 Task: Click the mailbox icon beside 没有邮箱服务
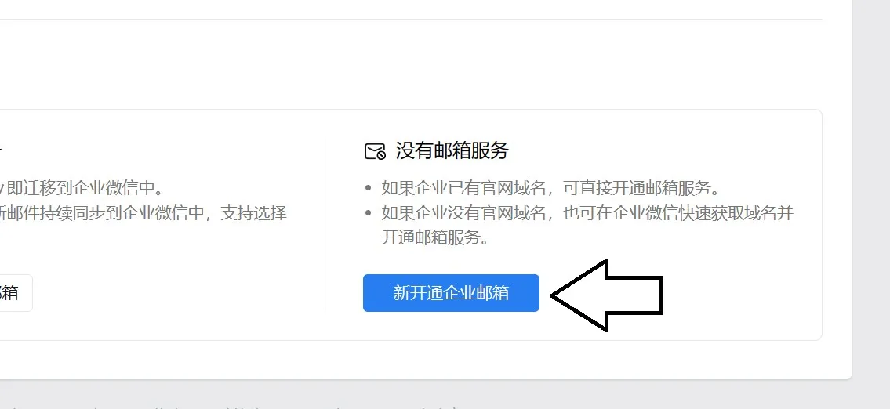(375, 151)
